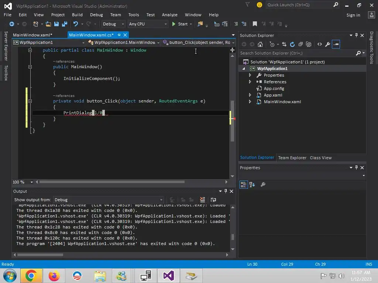Image resolution: width=378 pixels, height=283 pixels.
Task: Click the Save All toolbar icon
Action: [x=65, y=24]
